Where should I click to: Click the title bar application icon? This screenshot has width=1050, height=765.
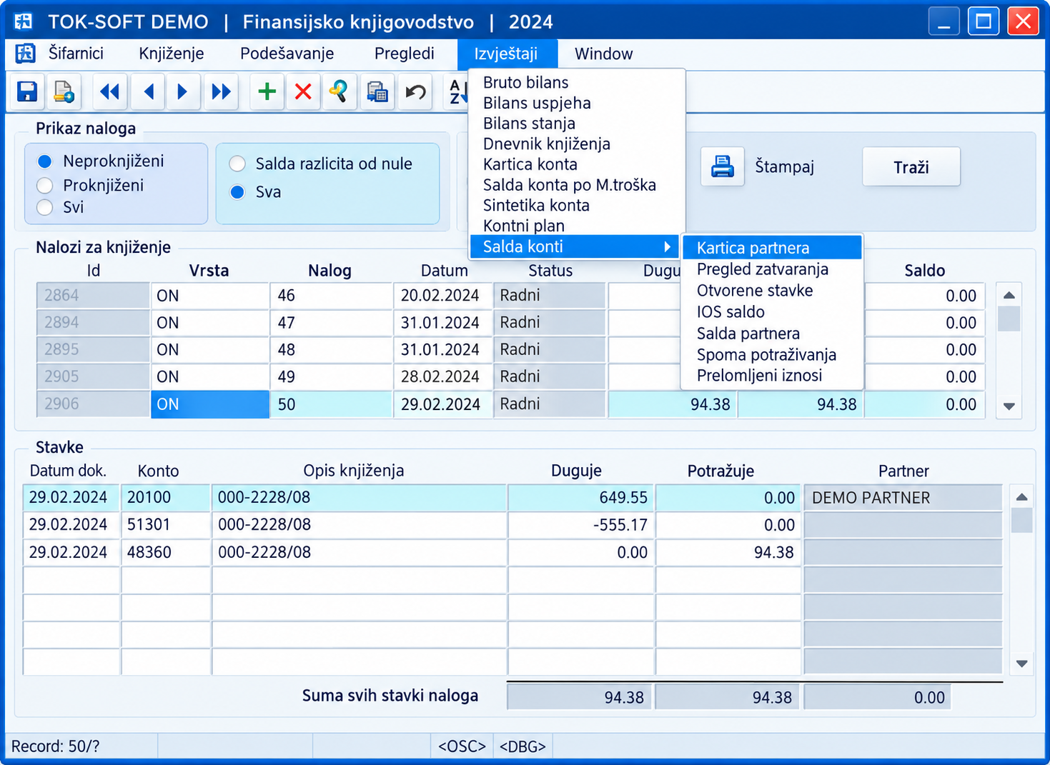point(24,21)
